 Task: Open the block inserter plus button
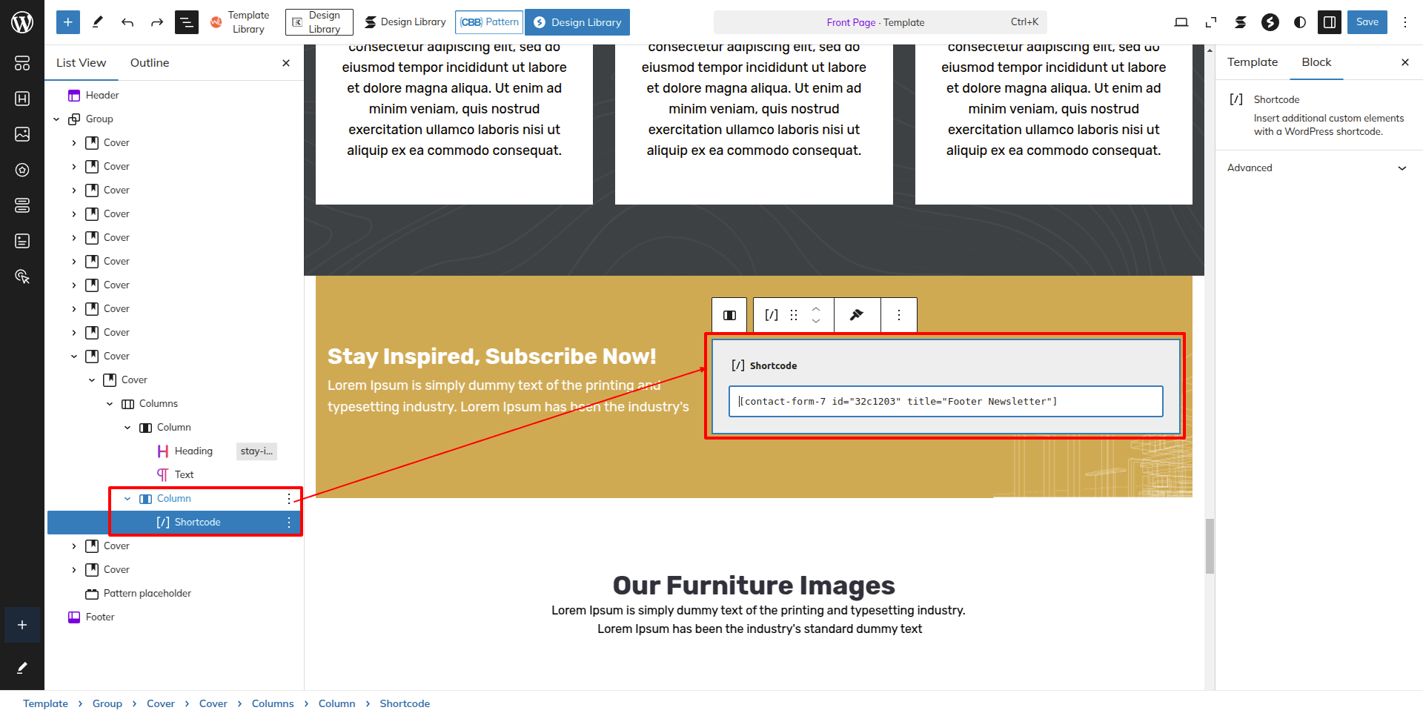tap(67, 22)
